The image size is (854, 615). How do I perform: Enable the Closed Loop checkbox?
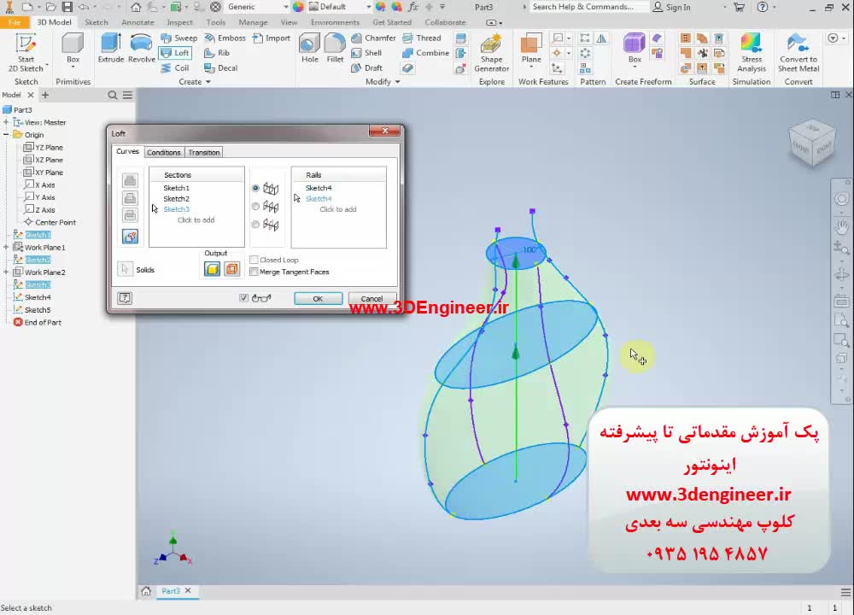tap(254, 260)
